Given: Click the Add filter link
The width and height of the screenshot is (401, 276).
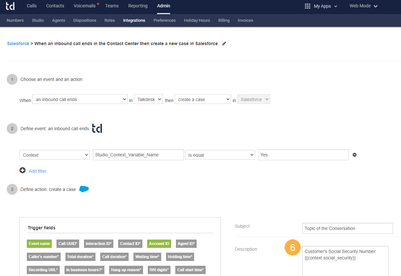Looking at the screenshot, I should pyautogui.click(x=38, y=171).
